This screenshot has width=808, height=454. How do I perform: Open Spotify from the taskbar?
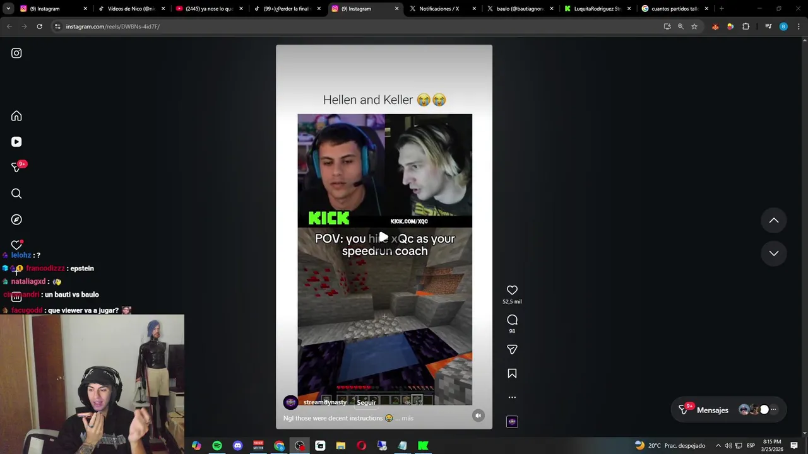(217, 446)
